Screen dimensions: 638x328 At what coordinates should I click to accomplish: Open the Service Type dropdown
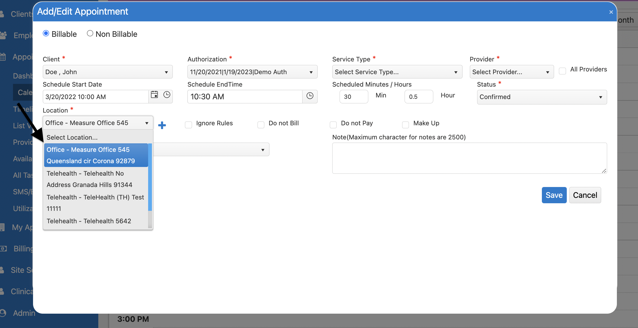point(397,72)
